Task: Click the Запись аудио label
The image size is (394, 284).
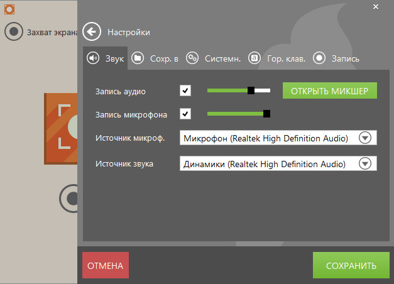Action: (x=121, y=92)
